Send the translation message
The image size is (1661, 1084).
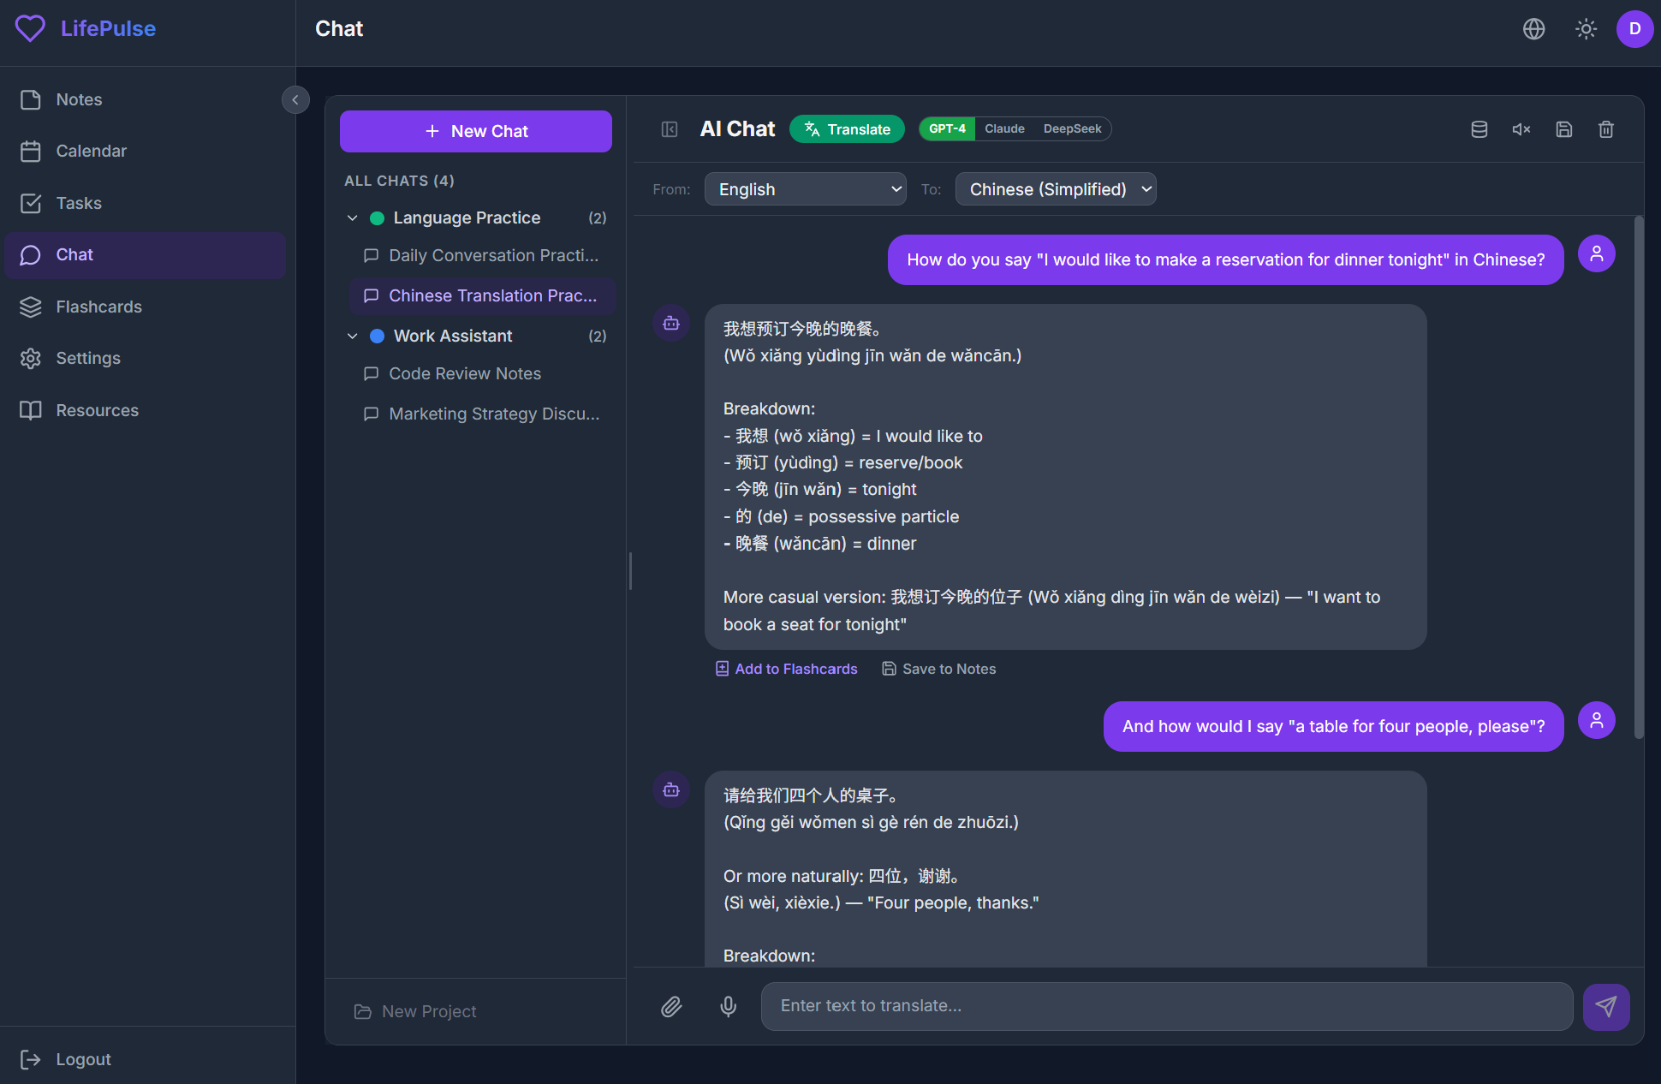coord(1606,1006)
